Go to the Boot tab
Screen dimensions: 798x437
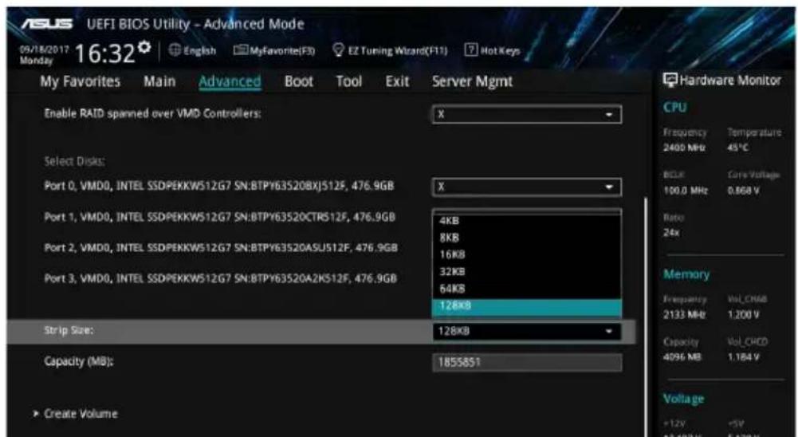coord(299,81)
